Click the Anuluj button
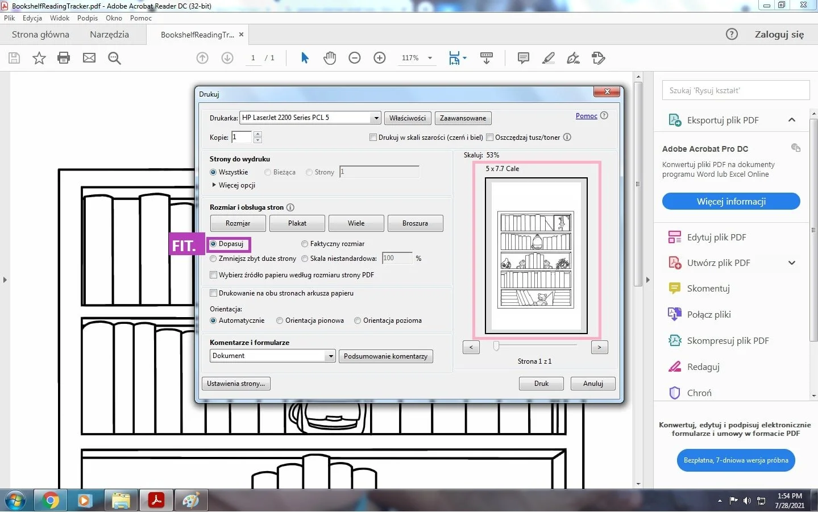818x512 pixels. click(593, 384)
